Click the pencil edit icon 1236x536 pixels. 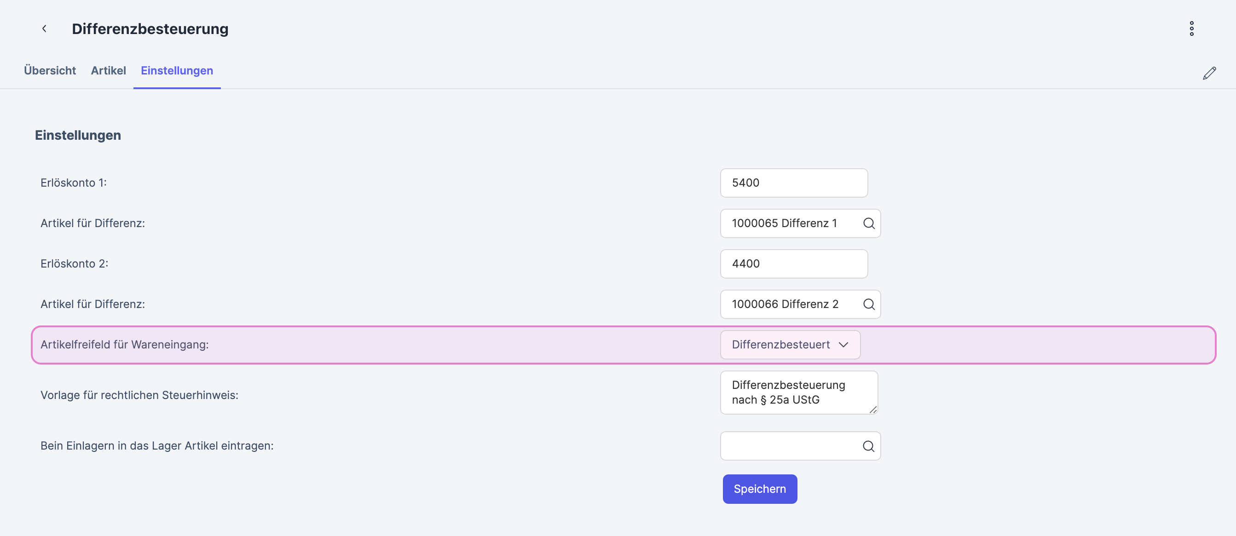tap(1209, 74)
